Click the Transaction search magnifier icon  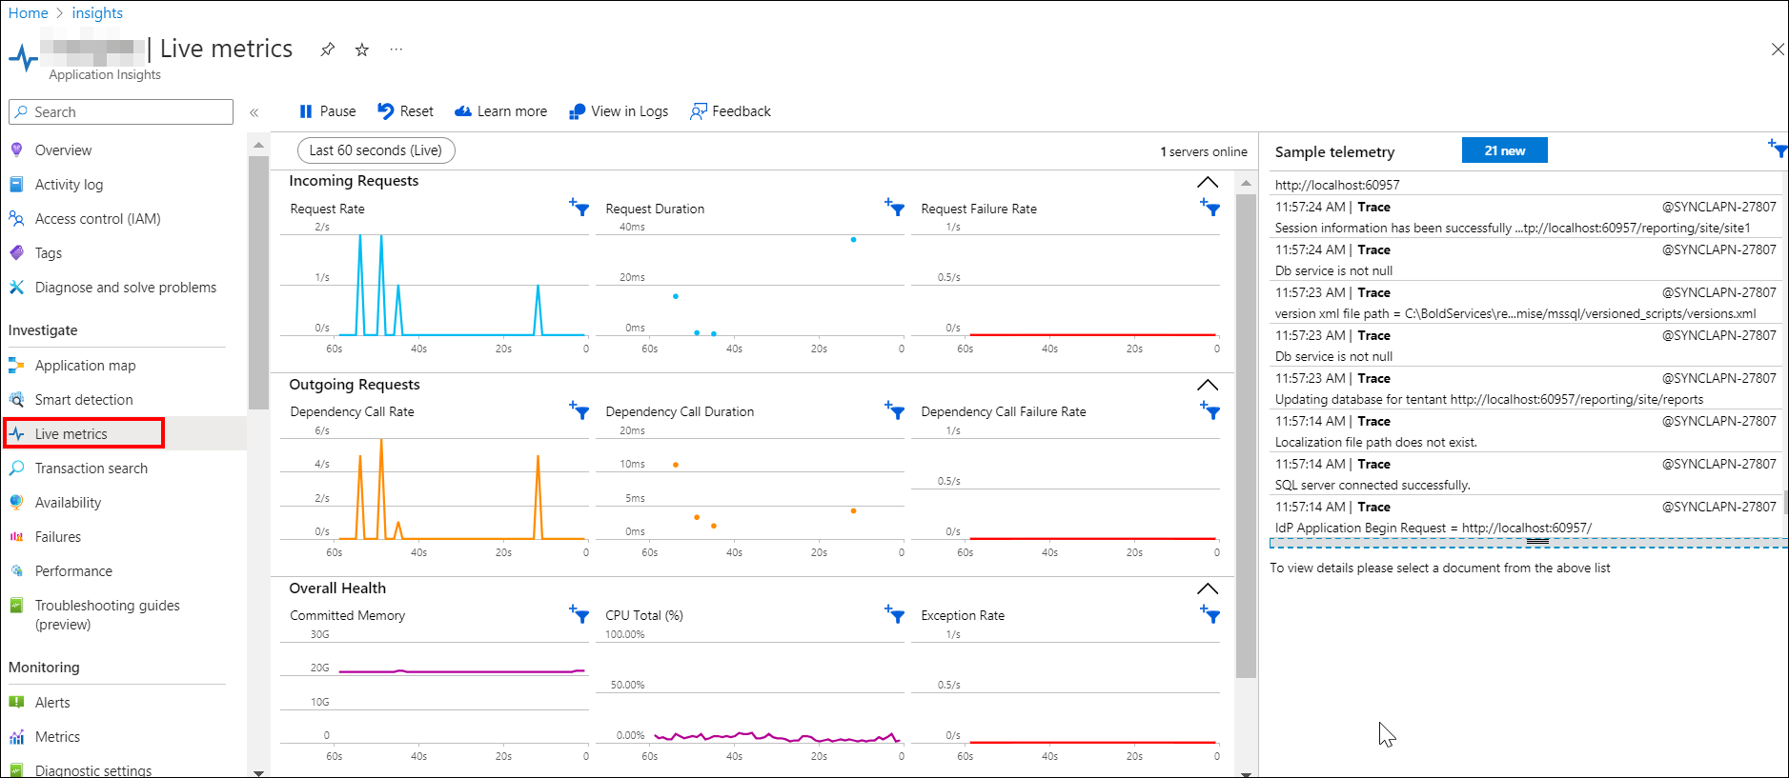(x=16, y=468)
